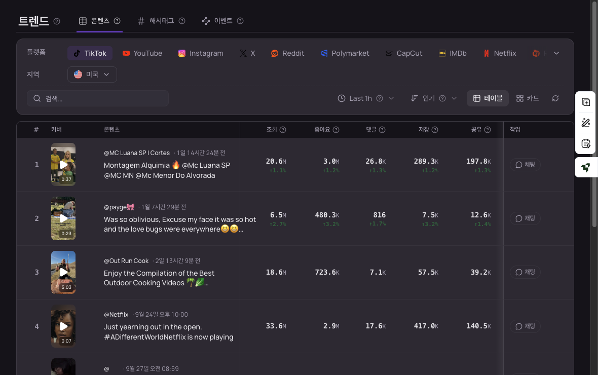Click help icon next to 트렌드 title
The image size is (598, 375).
(57, 21)
